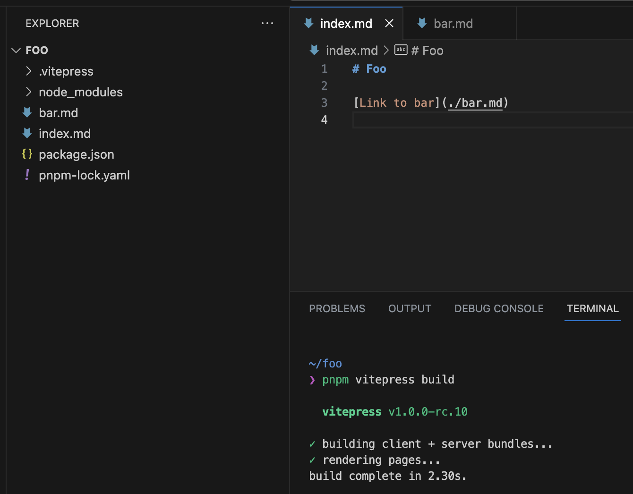The height and width of the screenshot is (494, 633).
Task: Select the TERMINAL tab
Action: pos(592,308)
